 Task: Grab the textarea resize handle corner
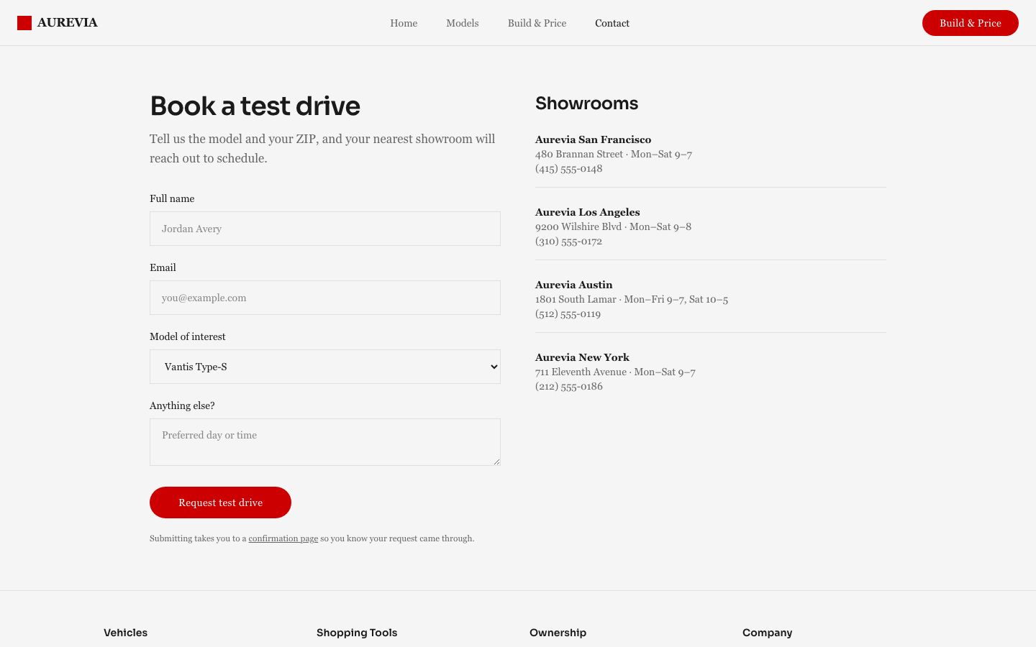[496, 462]
